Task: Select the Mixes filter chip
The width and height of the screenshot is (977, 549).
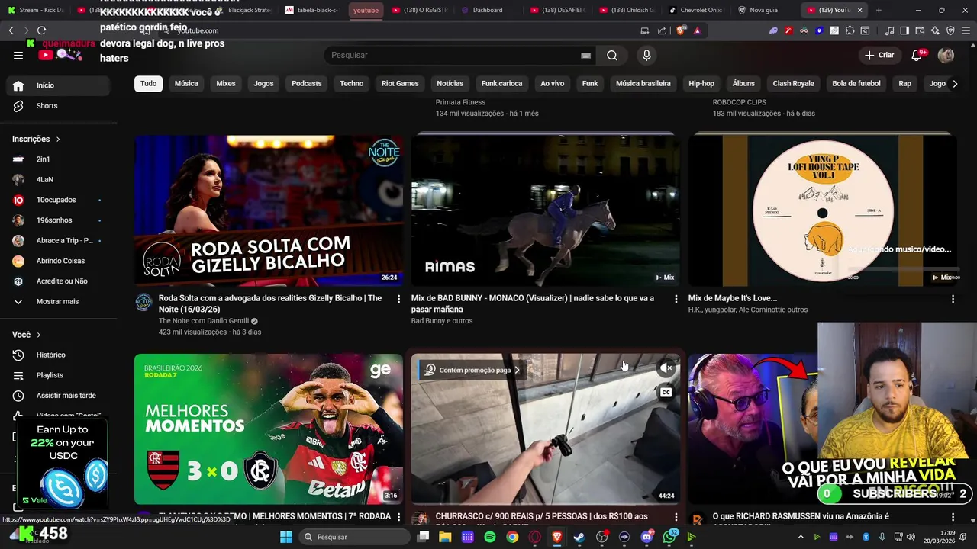Action: click(226, 84)
